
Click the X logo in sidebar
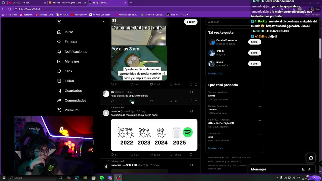[x=59, y=22]
